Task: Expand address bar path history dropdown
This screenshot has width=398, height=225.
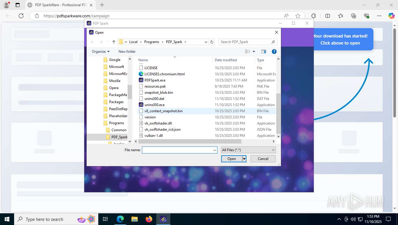Action: [206, 42]
